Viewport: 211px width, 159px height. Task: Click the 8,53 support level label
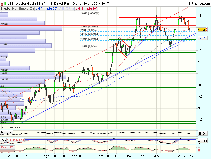pos(3,118)
